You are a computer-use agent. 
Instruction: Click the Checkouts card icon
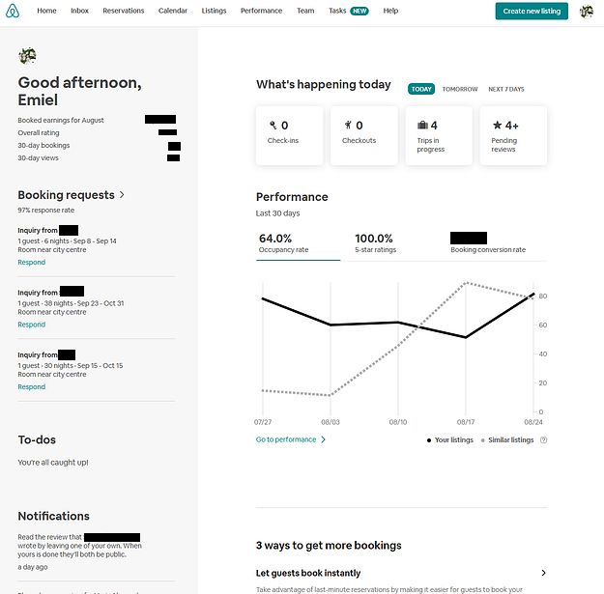[347, 125]
